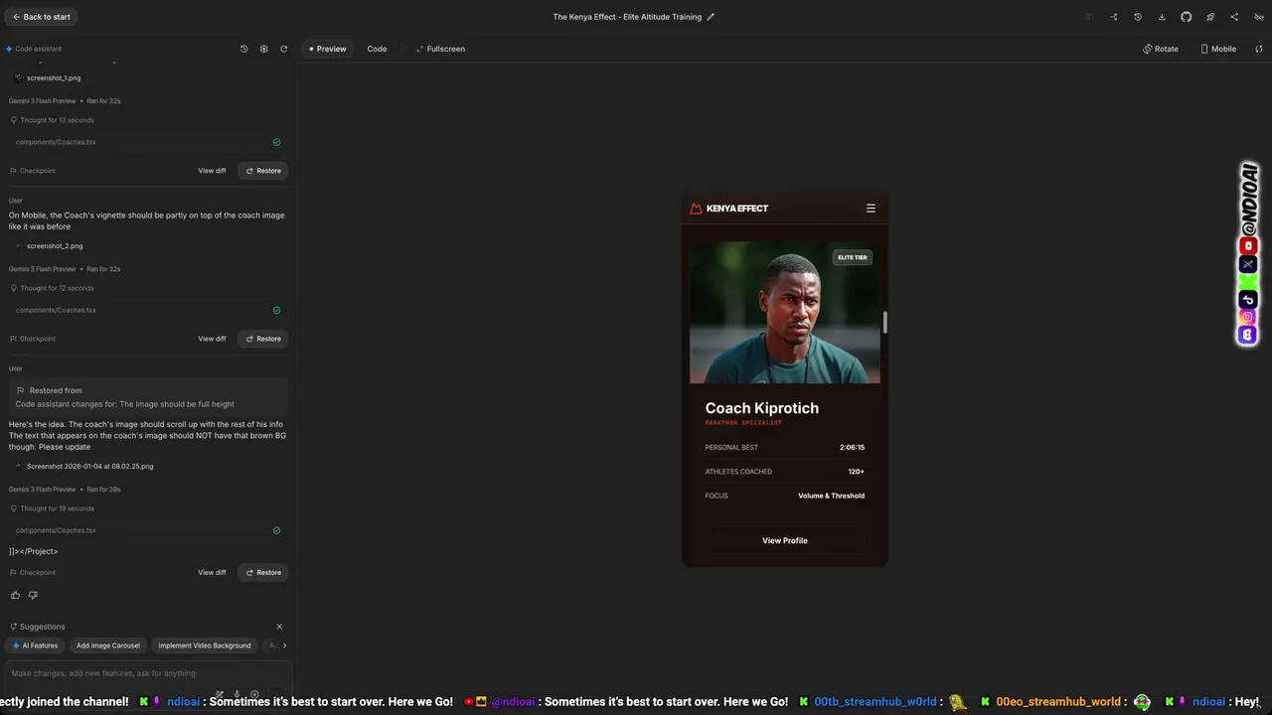Click the dimmed save icon in top bar
The image size is (1272, 715).
(x=1089, y=17)
